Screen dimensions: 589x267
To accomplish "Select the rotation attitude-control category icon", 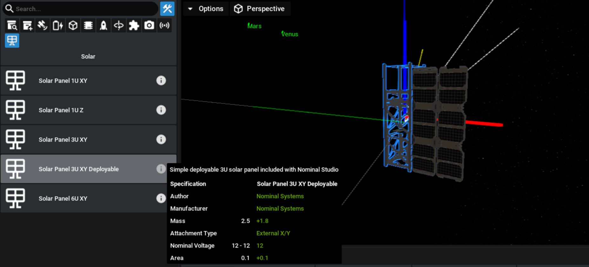I will pyautogui.click(x=119, y=25).
